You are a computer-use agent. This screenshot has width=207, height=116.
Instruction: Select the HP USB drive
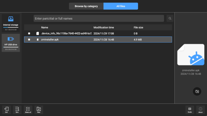click(x=11, y=43)
